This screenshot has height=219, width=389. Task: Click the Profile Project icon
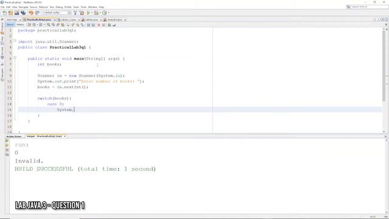coord(105,13)
